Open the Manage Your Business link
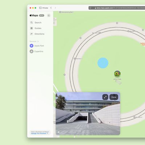 pos(40,133)
